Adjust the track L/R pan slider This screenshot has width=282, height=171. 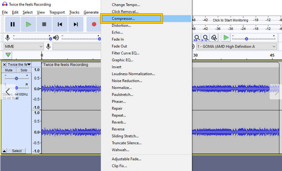tap(16, 88)
